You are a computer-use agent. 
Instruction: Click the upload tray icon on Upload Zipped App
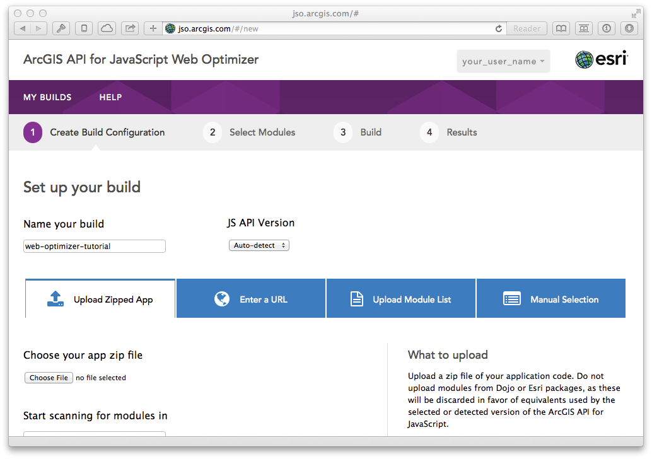(55, 299)
